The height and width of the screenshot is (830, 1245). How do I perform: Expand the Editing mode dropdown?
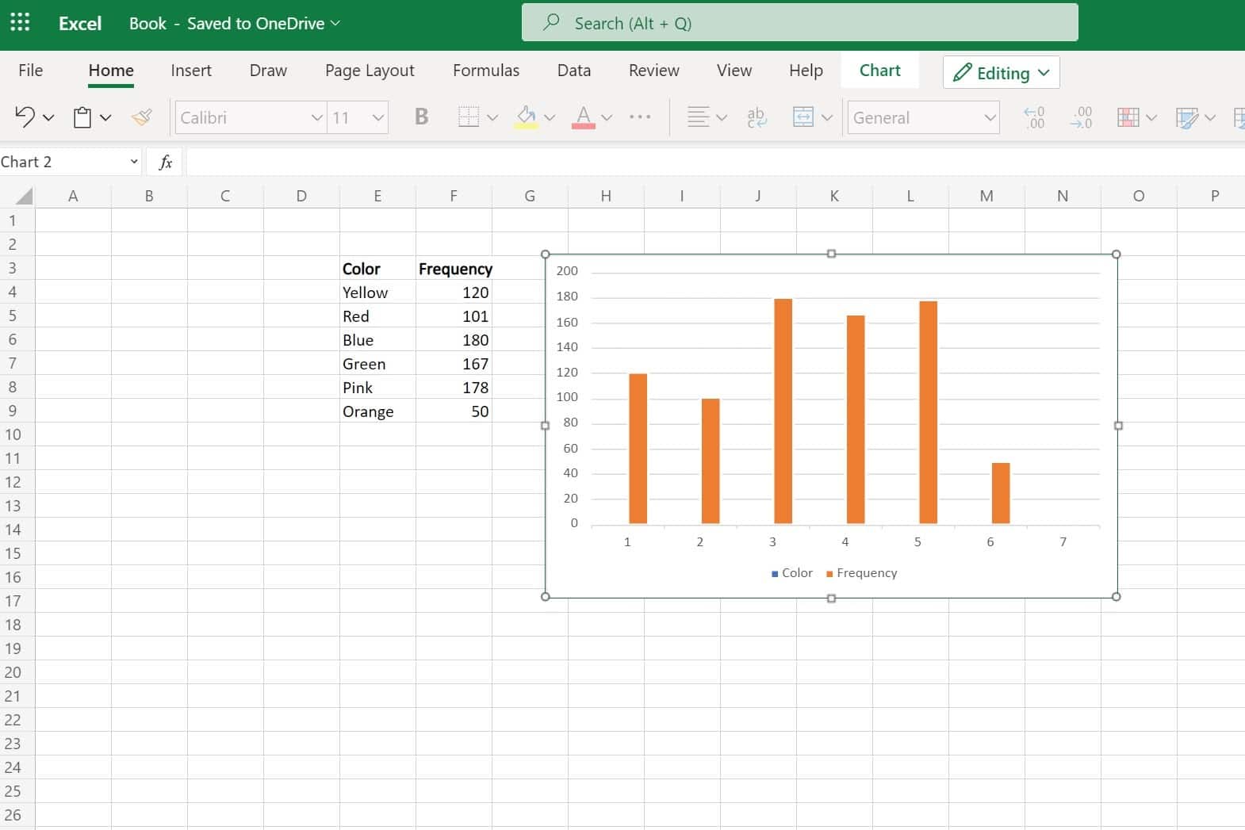point(1002,73)
